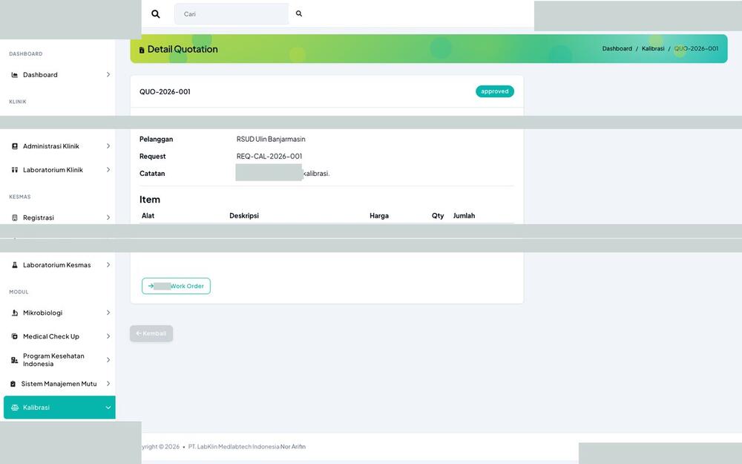Click the small search submit icon beside Cari
This screenshot has width=742, height=464.
(299, 13)
